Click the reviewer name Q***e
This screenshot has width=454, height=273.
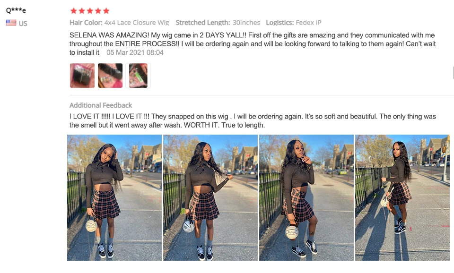16,10
